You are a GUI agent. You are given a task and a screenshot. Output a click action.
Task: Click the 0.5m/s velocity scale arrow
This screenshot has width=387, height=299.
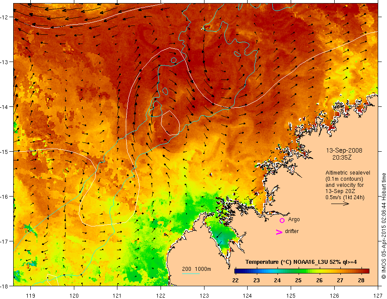click(340, 204)
